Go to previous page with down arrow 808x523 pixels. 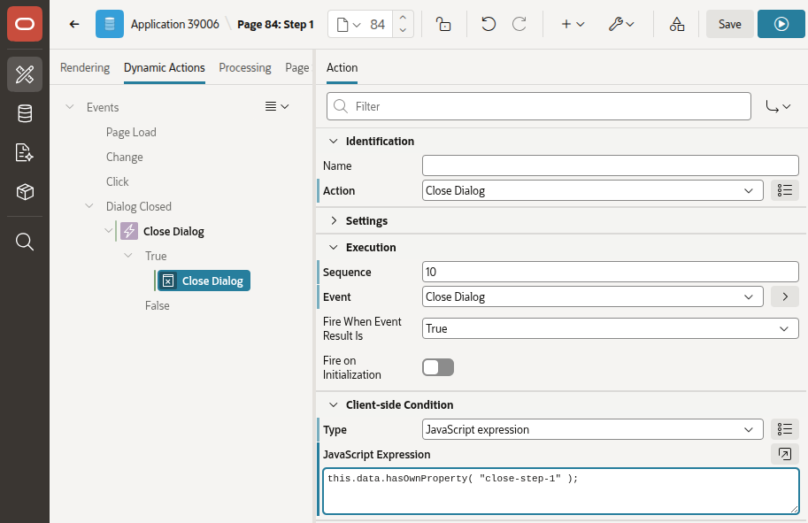point(403,30)
